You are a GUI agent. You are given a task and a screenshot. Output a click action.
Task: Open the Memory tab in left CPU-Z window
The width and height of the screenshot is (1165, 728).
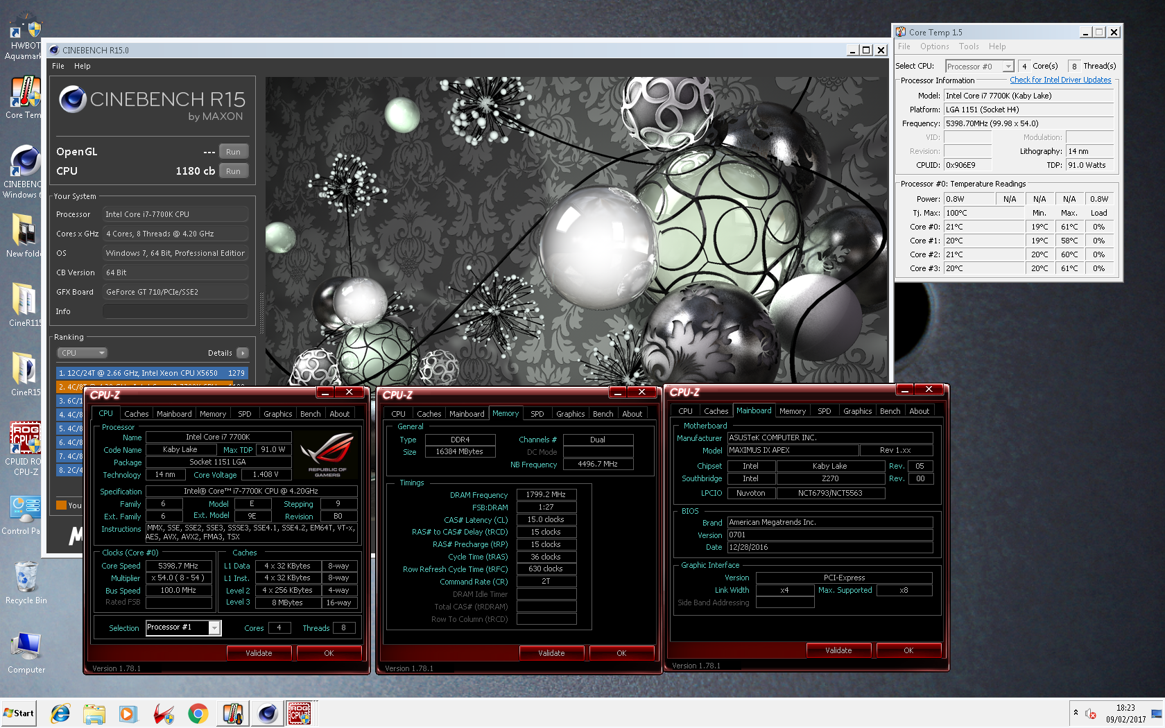pos(213,414)
